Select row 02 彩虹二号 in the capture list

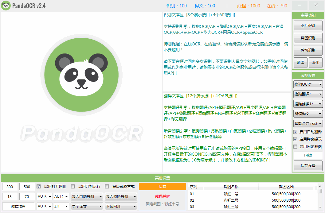coord(253,200)
